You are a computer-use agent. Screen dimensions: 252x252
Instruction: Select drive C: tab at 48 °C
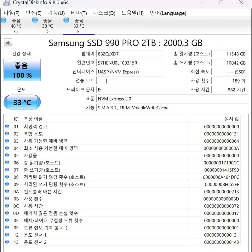[x=16, y=26]
